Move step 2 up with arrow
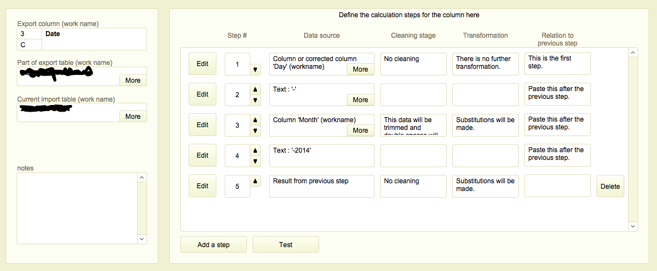Screen dimensions: 657x271 click(255, 89)
